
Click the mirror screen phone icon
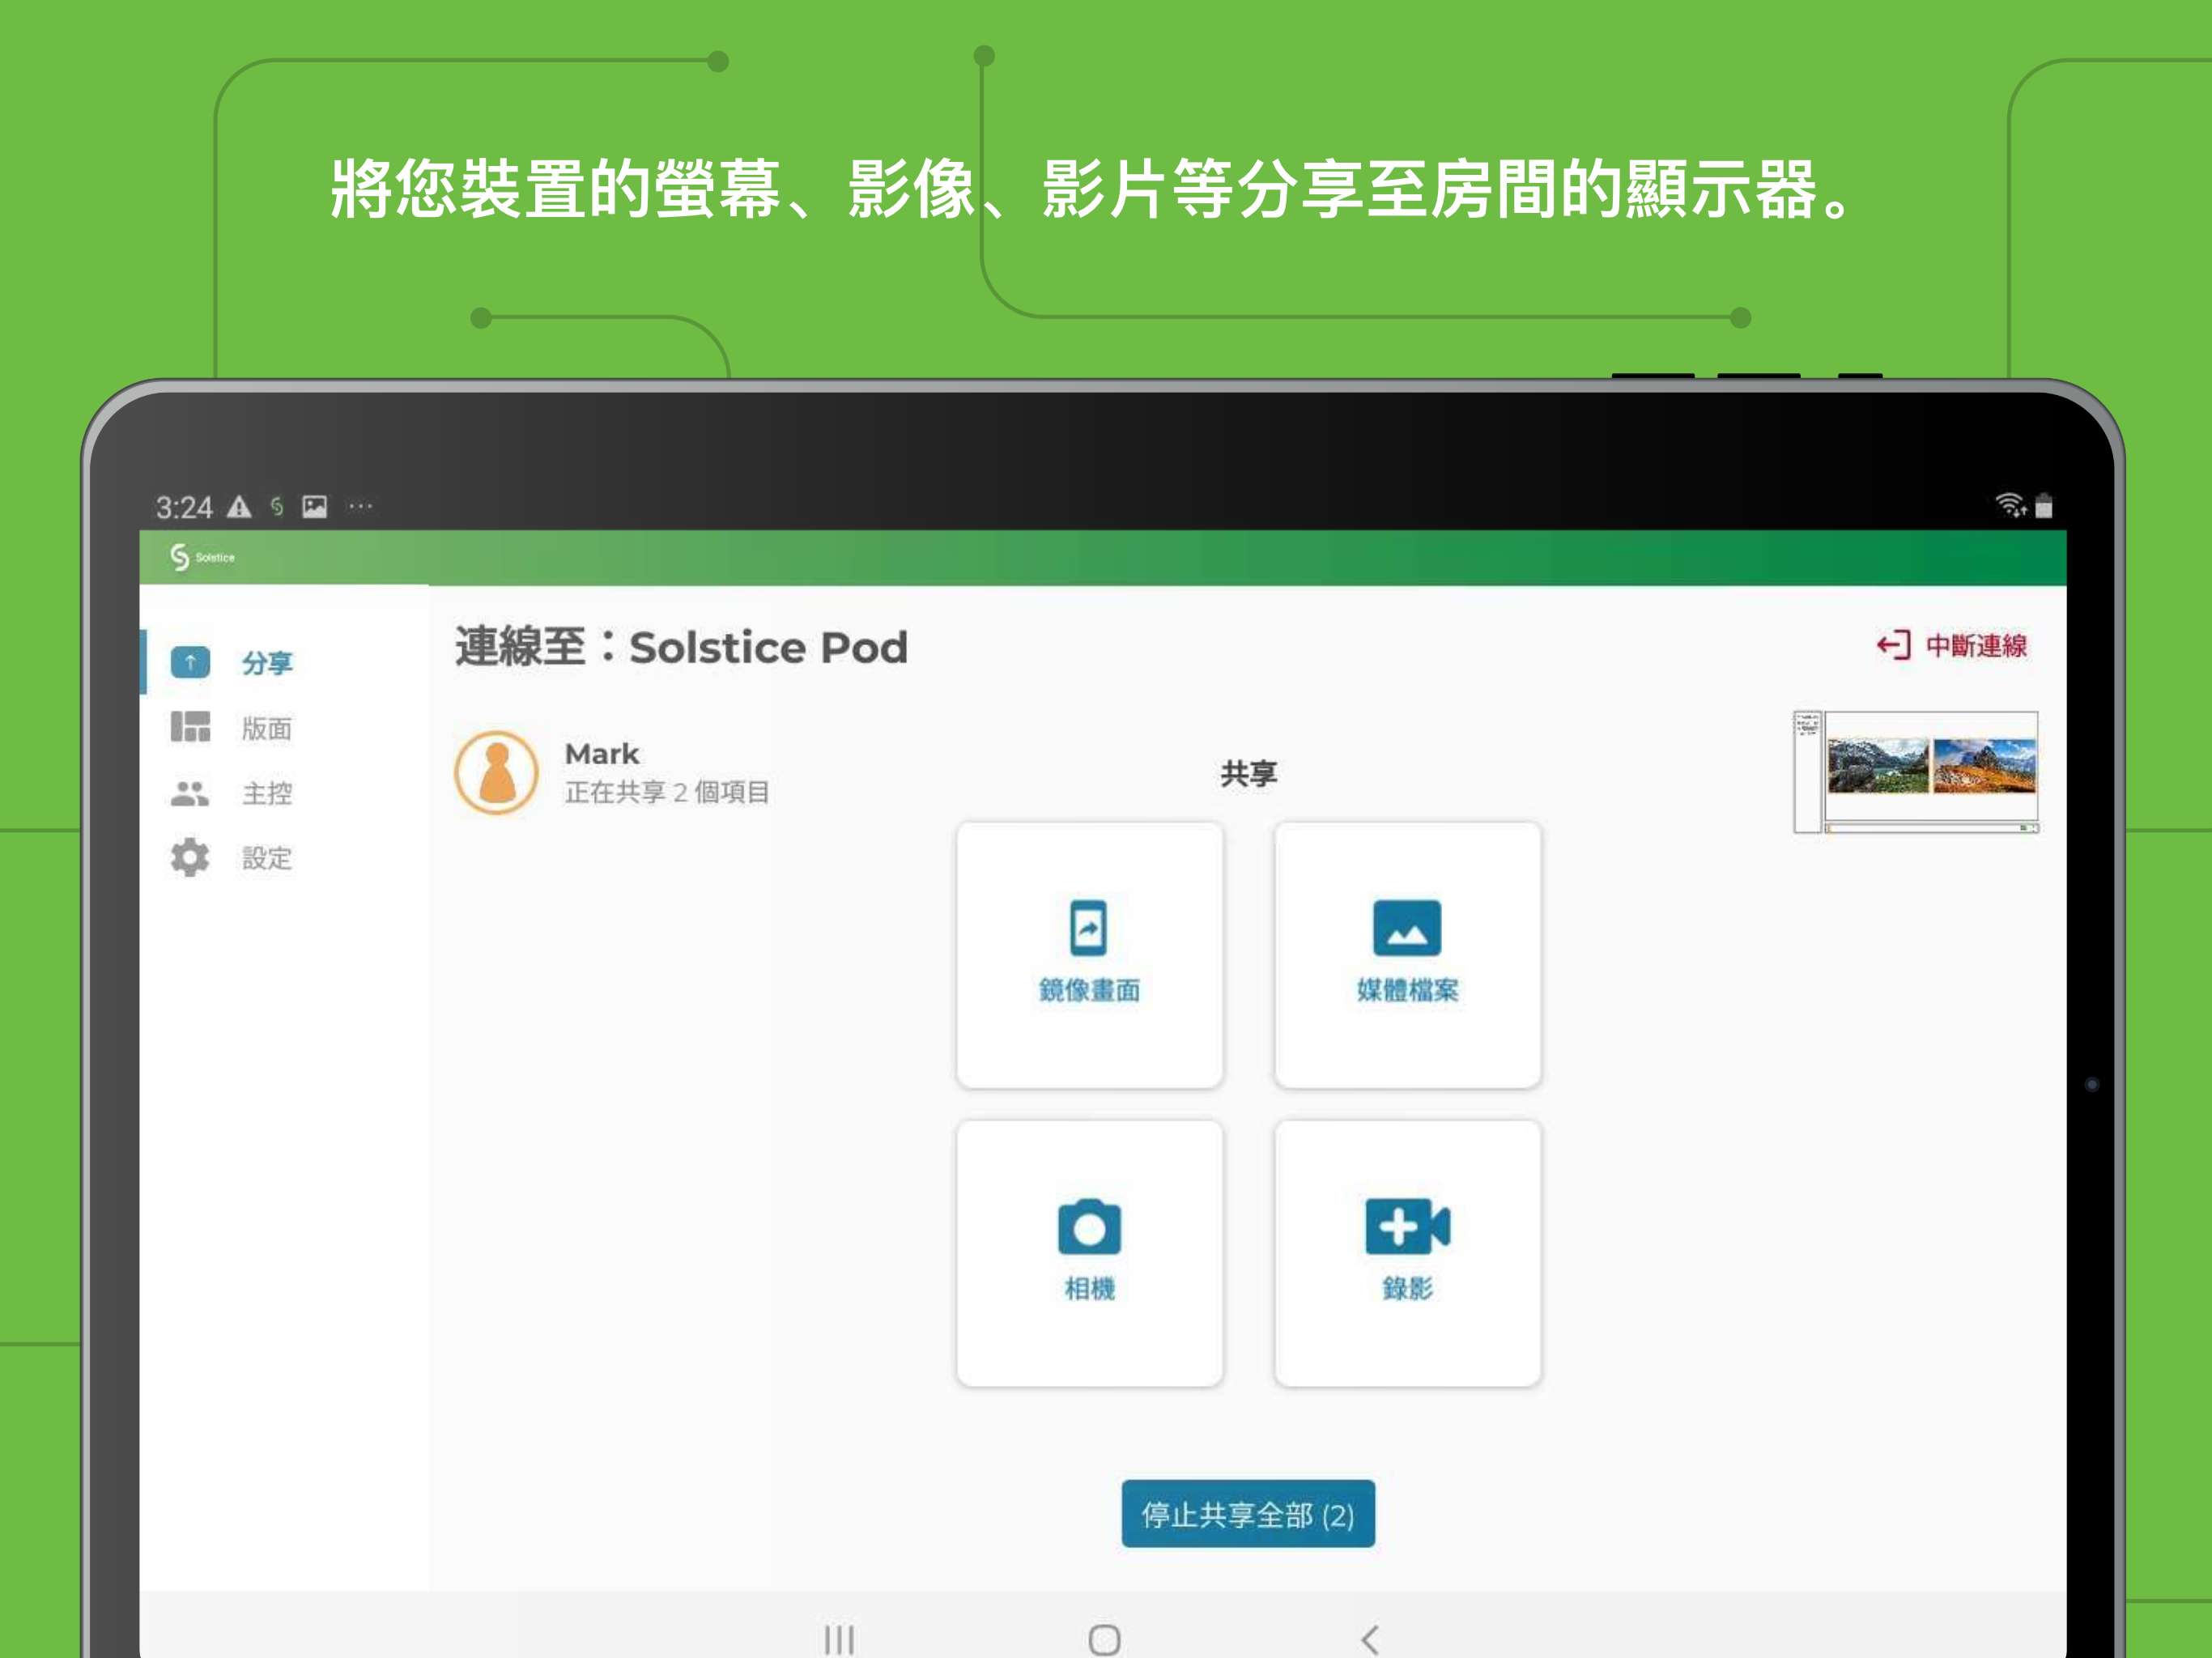pyautogui.click(x=1089, y=928)
